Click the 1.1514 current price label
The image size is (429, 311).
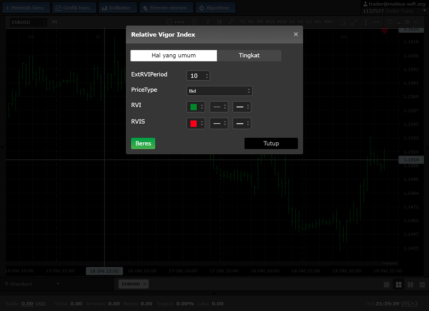411,160
